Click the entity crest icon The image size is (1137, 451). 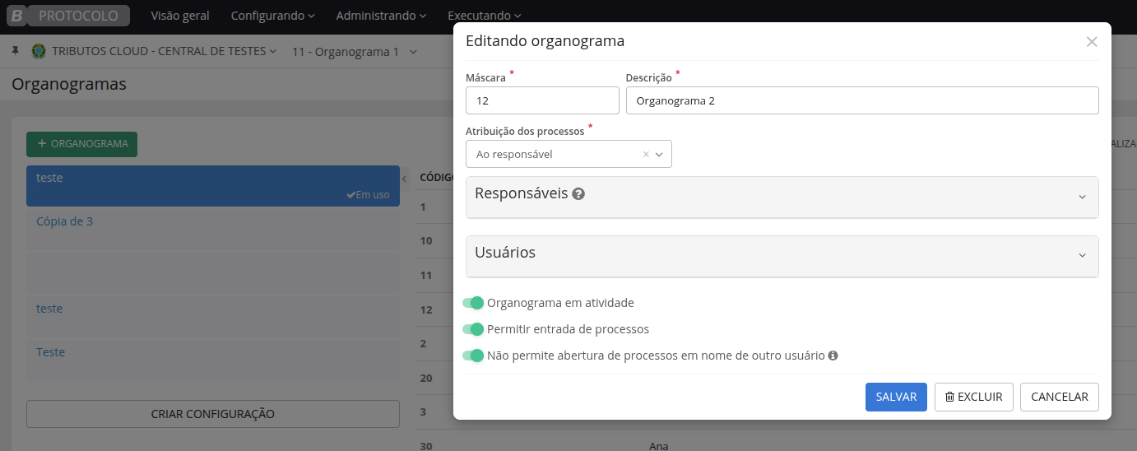pyautogui.click(x=39, y=51)
